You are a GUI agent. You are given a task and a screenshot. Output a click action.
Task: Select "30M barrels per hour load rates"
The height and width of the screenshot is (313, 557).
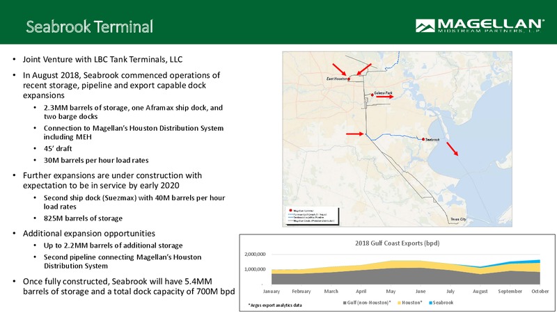[96, 160]
